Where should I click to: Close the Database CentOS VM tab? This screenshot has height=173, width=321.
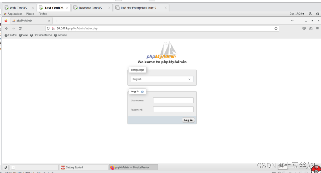(109, 8)
